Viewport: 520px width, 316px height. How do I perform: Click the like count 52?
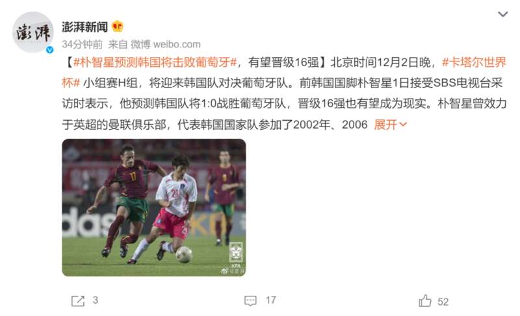point(443,302)
